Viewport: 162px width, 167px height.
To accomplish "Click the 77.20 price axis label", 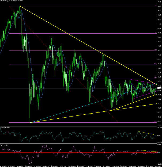I will (x=159, y=108).
